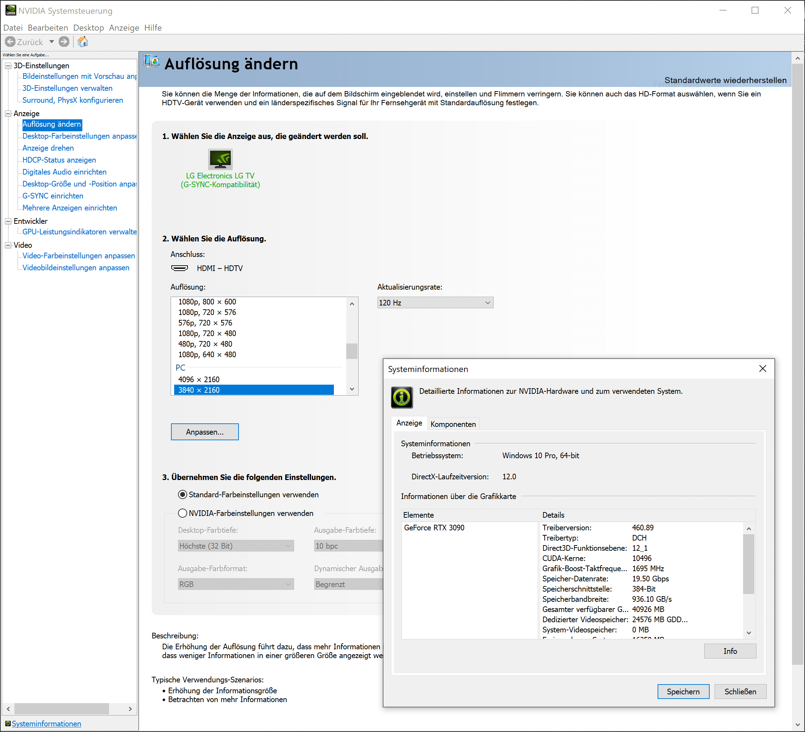The width and height of the screenshot is (805, 732).
Task: Close the Systeminformationen dialog with X
Action: [x=762, y=368]
